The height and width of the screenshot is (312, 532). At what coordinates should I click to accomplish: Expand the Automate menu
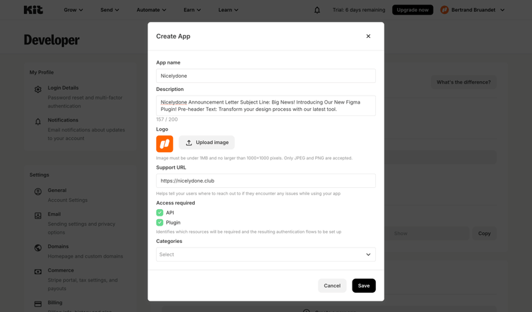point(152,10)
